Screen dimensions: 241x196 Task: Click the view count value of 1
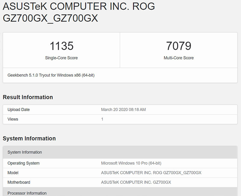(x=102, y=119)
